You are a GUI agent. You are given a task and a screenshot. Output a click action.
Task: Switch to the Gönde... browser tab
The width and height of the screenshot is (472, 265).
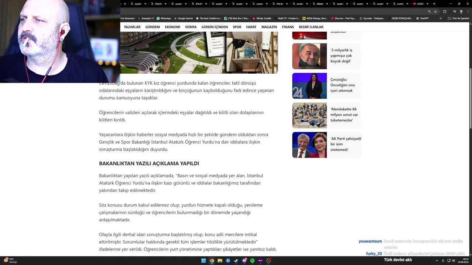320,4
